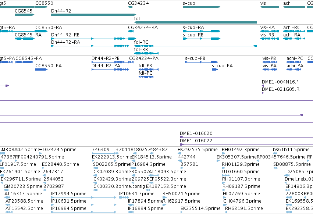Click the CG8545-RA transcript glyph
The image size is (313, 214).
[x=25, y=39]
